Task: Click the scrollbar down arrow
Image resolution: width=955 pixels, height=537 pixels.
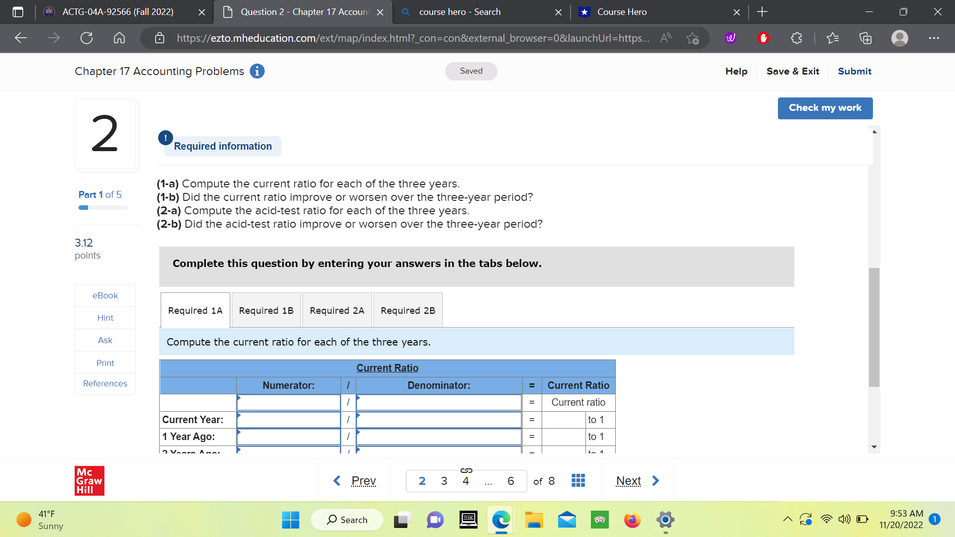Action: point(874,447)
